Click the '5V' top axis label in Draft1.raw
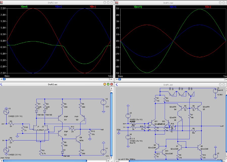The width and height of the screenshot is (227, 162). coord(118,9)
